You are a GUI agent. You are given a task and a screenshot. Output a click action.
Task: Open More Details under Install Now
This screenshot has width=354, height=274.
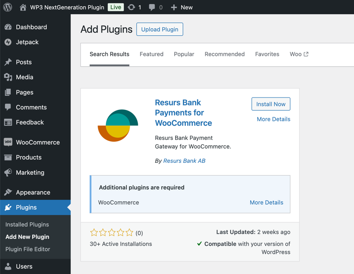[x=274, y=119]
